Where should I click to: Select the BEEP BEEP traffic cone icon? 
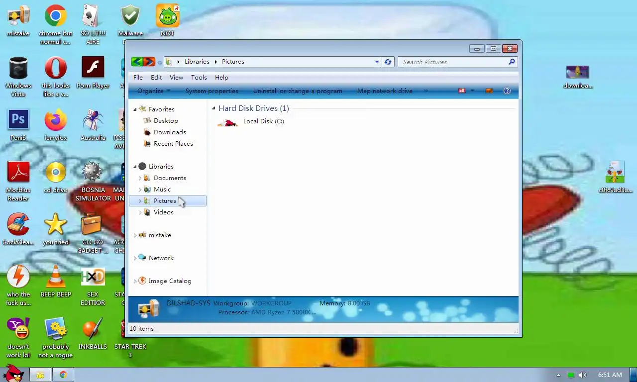(x=56, y=282)
